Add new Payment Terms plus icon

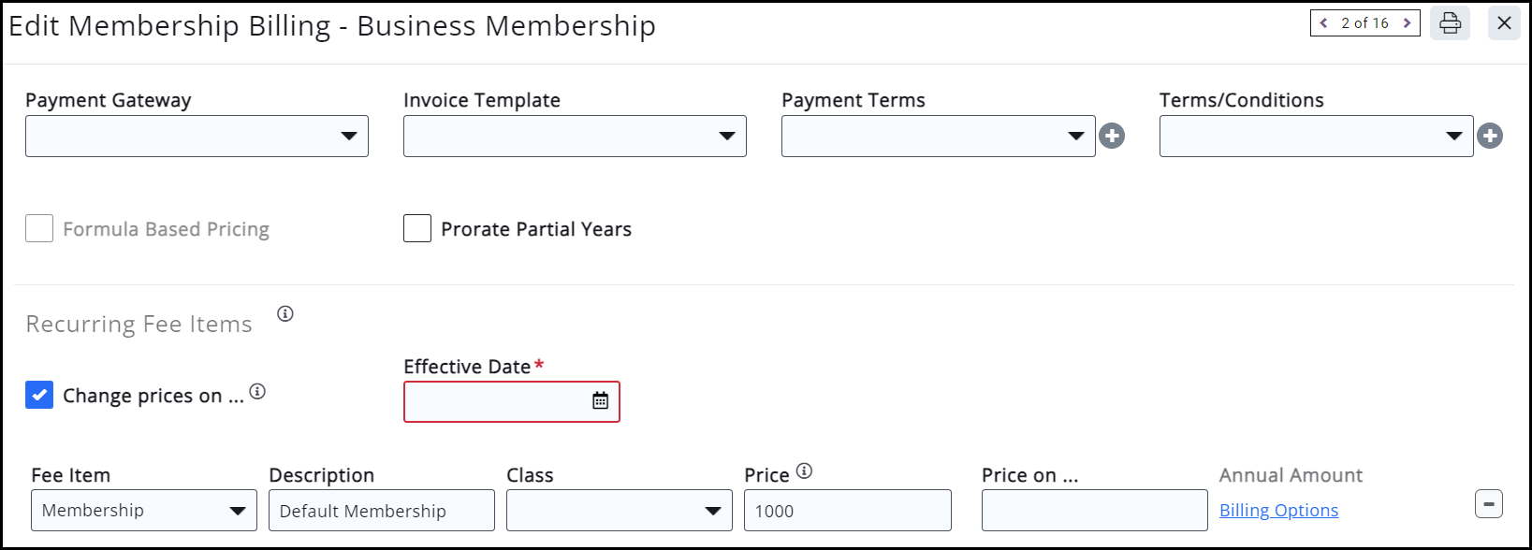(x=1112, y=137)
